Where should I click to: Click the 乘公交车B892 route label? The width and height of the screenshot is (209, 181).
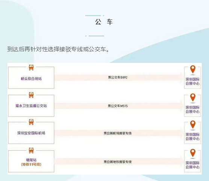pos(118,78)
